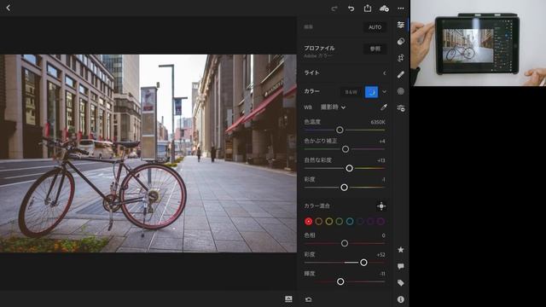Click the カラー section header
This screenshot has width=546, height=307.
pyautogui.click(x=312, y=91)
